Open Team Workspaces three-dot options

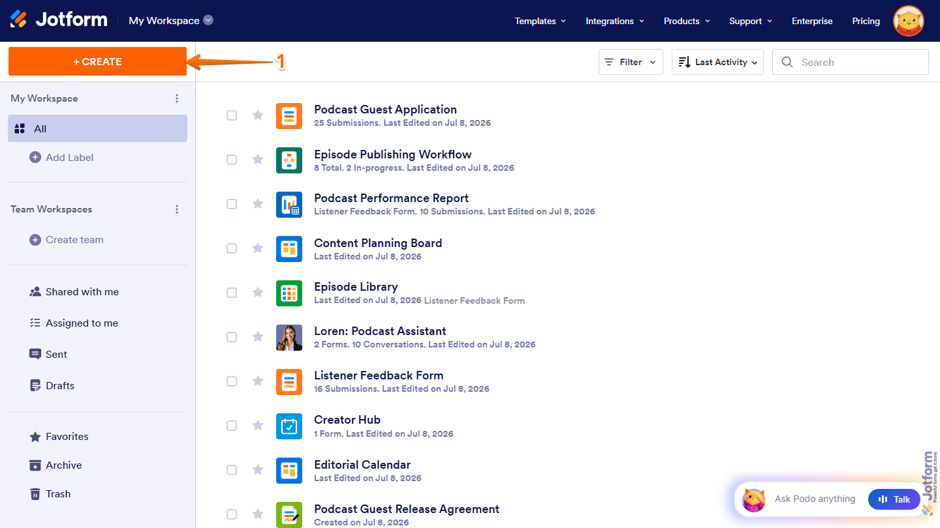pos(177,209)
